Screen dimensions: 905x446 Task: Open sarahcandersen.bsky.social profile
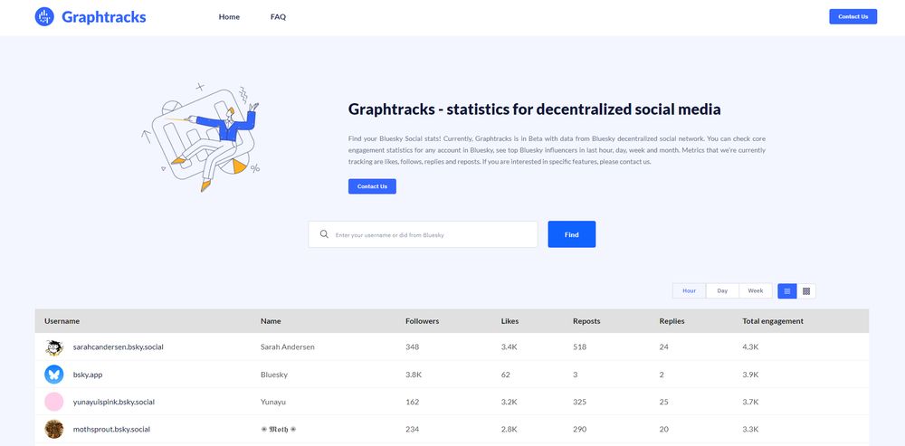click(119, 347)
